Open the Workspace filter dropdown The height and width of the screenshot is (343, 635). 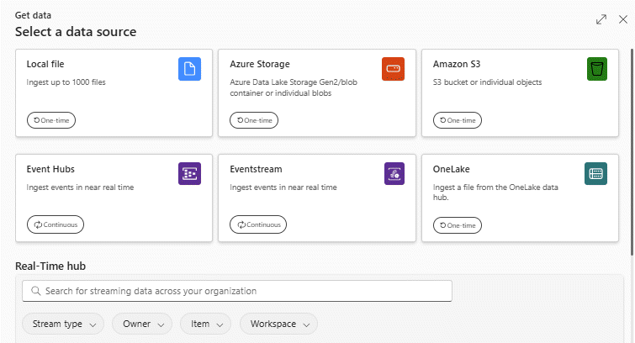(x=278, y=324)
